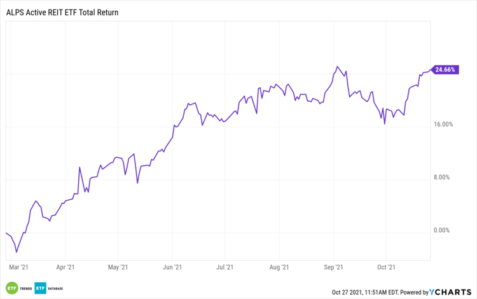
Task: Click the 'TRENDS' text beside the green logo
Action: [25, 288]
